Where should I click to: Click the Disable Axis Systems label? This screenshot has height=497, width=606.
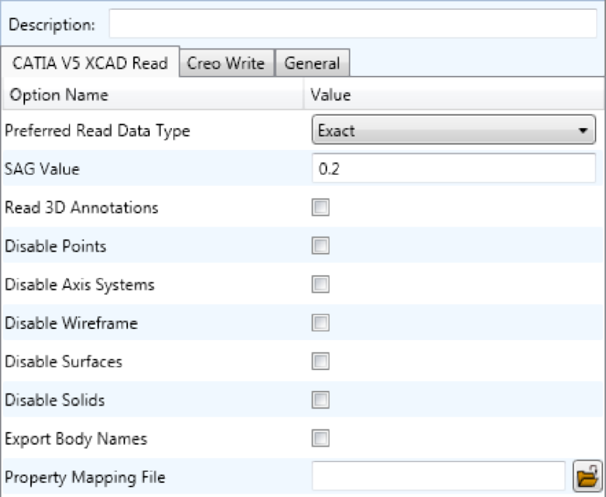point(79,285)
